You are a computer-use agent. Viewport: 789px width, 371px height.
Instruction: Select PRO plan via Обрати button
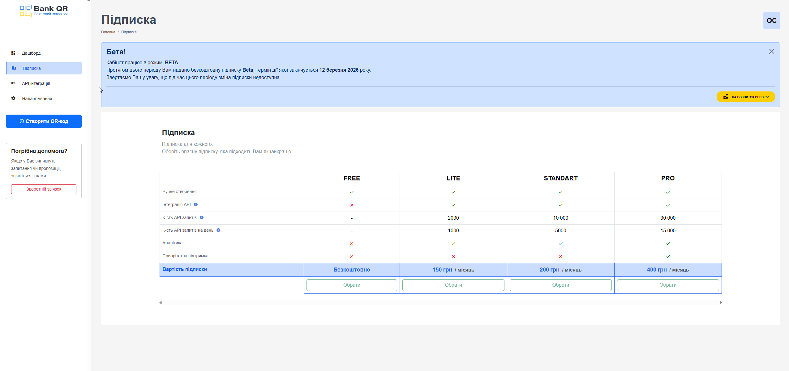pyautogui.click(x=667, y=285)
